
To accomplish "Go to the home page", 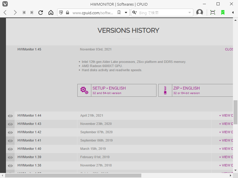I will click(x=51, y=12).
